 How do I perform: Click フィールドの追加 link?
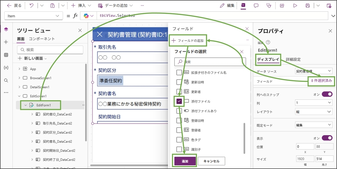(x=188, y=41)
